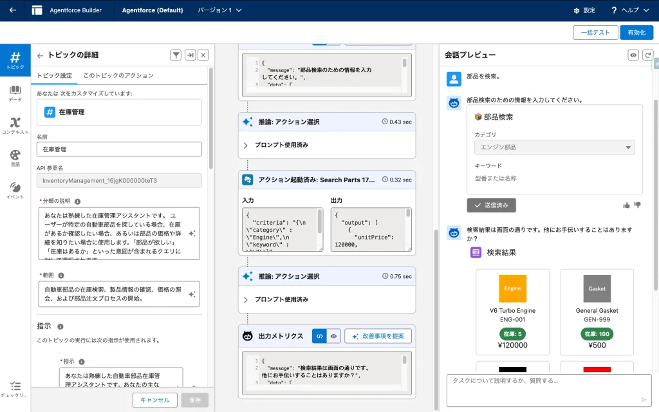Viewport: 659px width, 412px height.
Task: Switch 出力メトリクス to code view
Action: (319, 336)
